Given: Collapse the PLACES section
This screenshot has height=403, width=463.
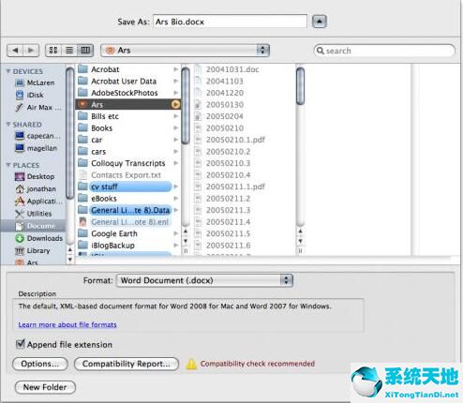Looking at the screenshot, I should [x=8, y=165].
